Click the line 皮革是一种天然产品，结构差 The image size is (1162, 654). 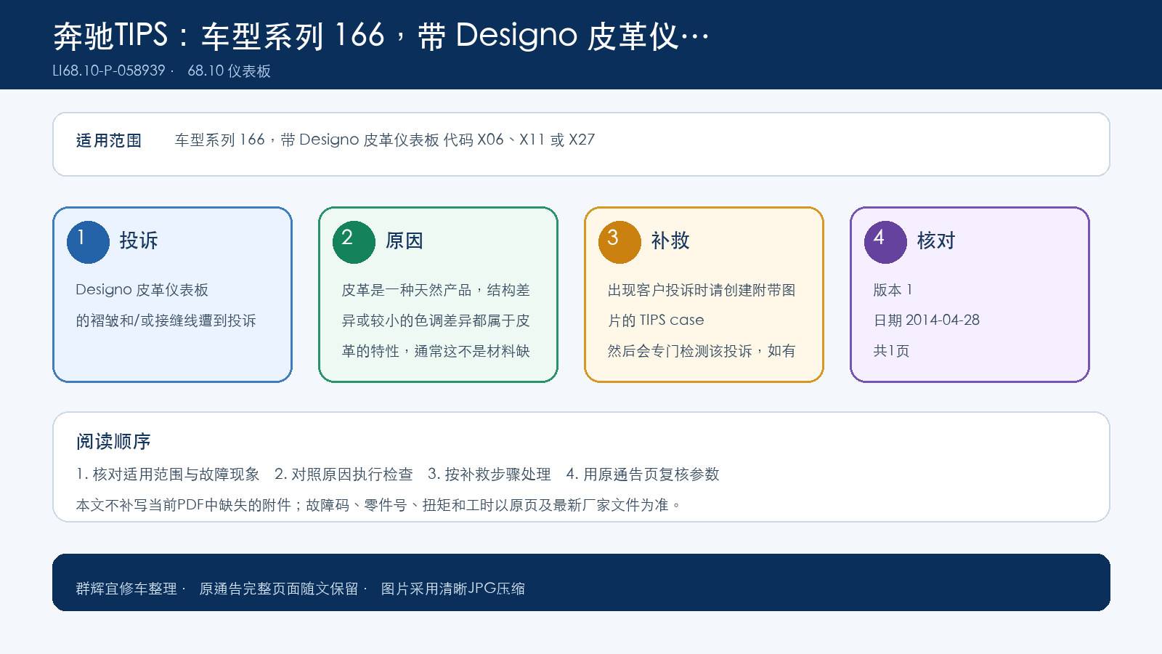tap(436, 290)
